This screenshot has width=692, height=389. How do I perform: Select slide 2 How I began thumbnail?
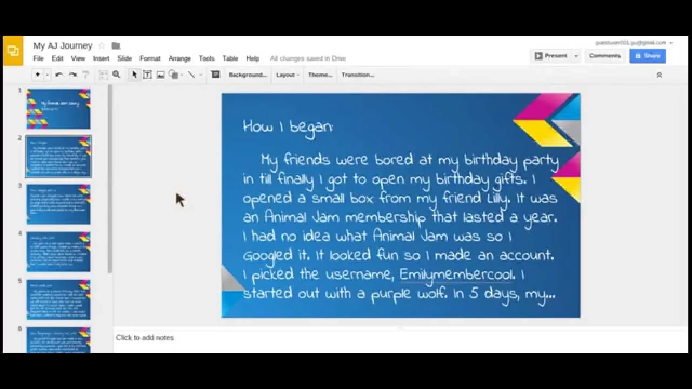coord(58,157)
